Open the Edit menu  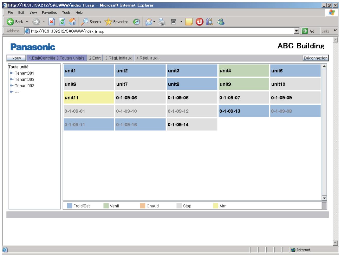(21, 12)
